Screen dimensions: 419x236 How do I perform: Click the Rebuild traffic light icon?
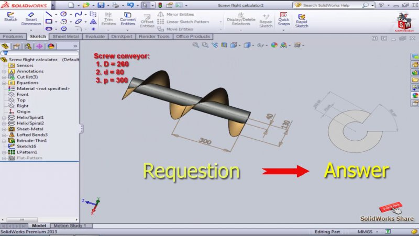click(160, 5)
